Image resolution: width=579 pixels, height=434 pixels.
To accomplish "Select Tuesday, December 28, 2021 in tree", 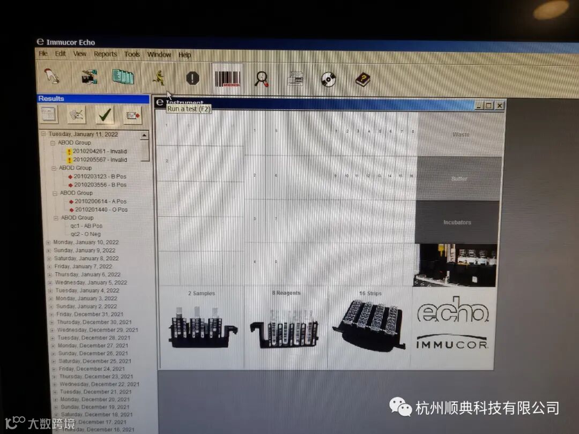I will coord(94,338).
